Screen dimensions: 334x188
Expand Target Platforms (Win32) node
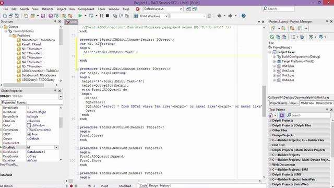[x=275, y=62]
